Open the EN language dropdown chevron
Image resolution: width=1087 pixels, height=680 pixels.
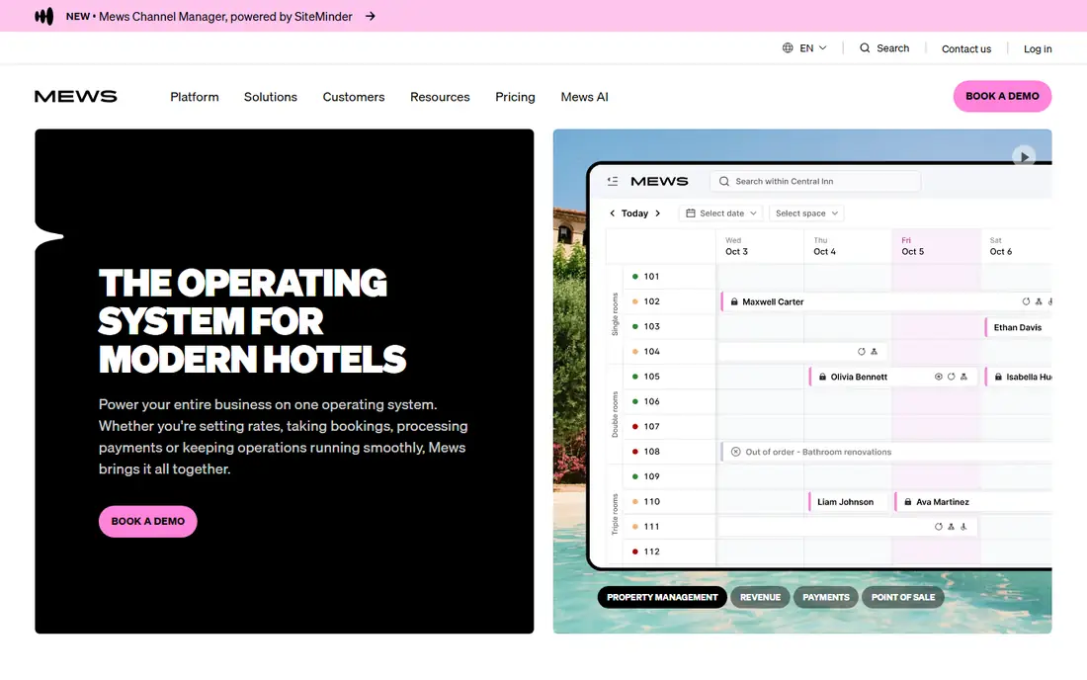point(823,47)
